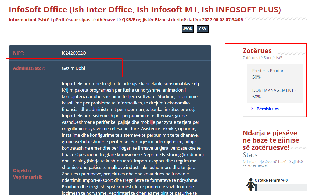
Task: Click the 'Zotërues të Shoqërisë!' subtitle
Action: pos(262,58)
